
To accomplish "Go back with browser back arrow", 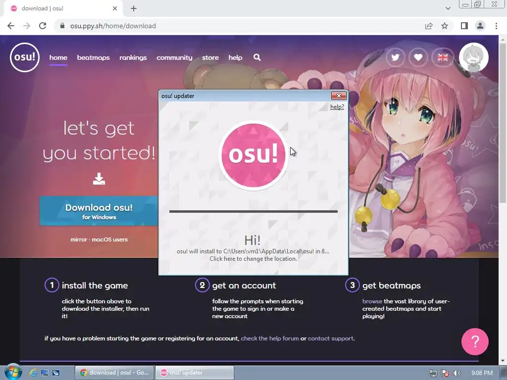I will pyautogui.click(x=11, y=26).
